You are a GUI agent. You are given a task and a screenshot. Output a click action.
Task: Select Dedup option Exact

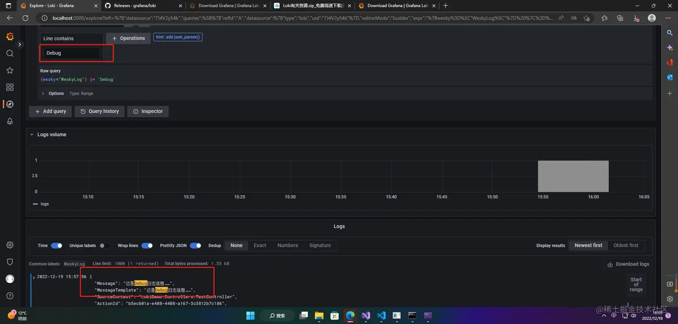(x=260, y=246)
